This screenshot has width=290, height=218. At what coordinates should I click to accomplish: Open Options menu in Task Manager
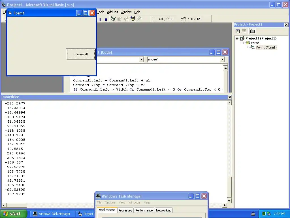(110, 202)
